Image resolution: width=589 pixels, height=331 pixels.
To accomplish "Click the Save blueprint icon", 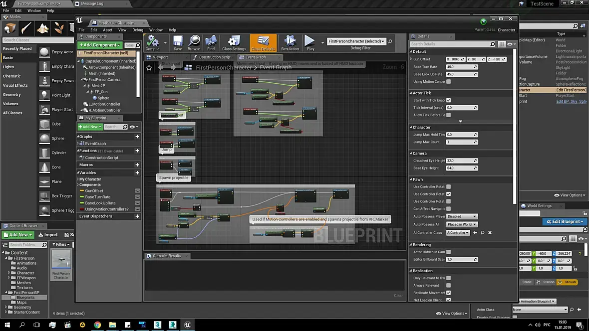I will click(x=178, y=41).
